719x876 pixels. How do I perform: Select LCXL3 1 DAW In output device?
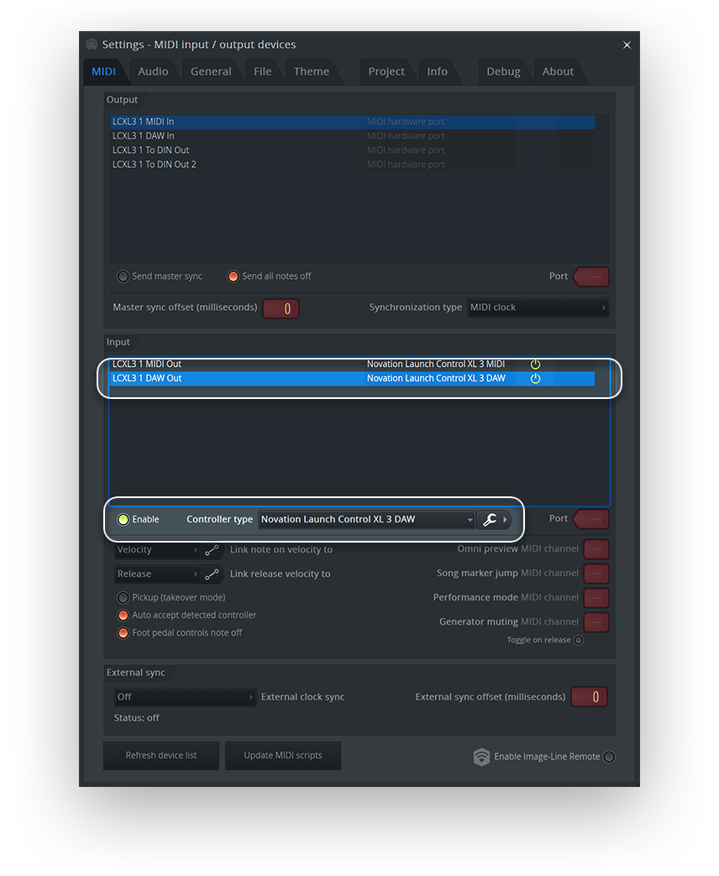(353, 136)
